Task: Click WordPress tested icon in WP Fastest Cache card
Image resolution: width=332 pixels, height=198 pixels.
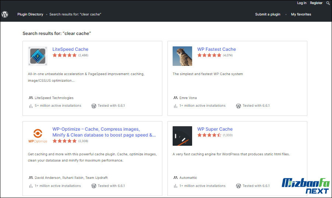Action: click(x=239, y=106)
